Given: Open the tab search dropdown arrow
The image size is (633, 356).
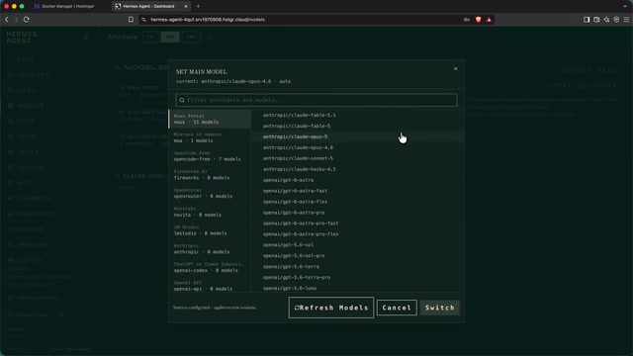Looking at the screenshot, I should [x=625, y=6].
